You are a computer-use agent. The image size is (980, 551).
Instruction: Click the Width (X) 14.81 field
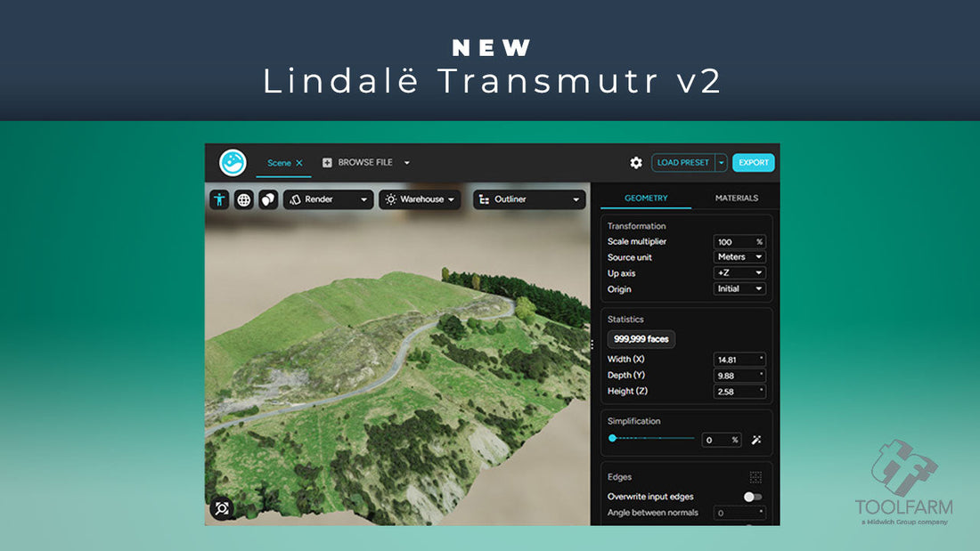pyautogui.click(x=739, y=360)
